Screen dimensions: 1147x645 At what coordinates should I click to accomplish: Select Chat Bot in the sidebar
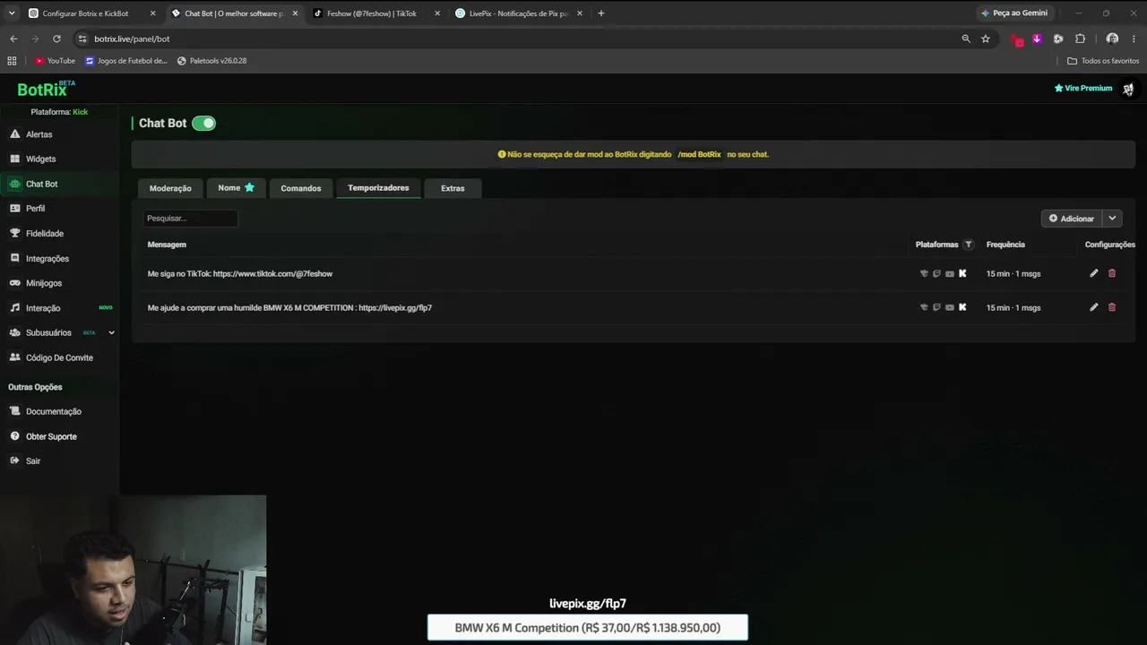59,184
